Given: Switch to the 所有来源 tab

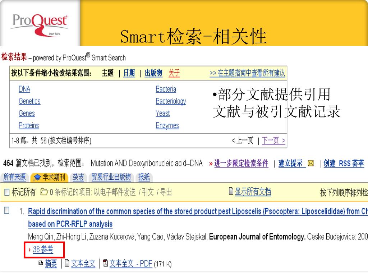Looking at the screenshot, I should click(x=14, y=177).
